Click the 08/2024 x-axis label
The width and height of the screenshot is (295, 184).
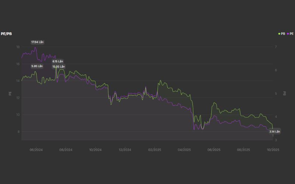(x=66, y=150)
